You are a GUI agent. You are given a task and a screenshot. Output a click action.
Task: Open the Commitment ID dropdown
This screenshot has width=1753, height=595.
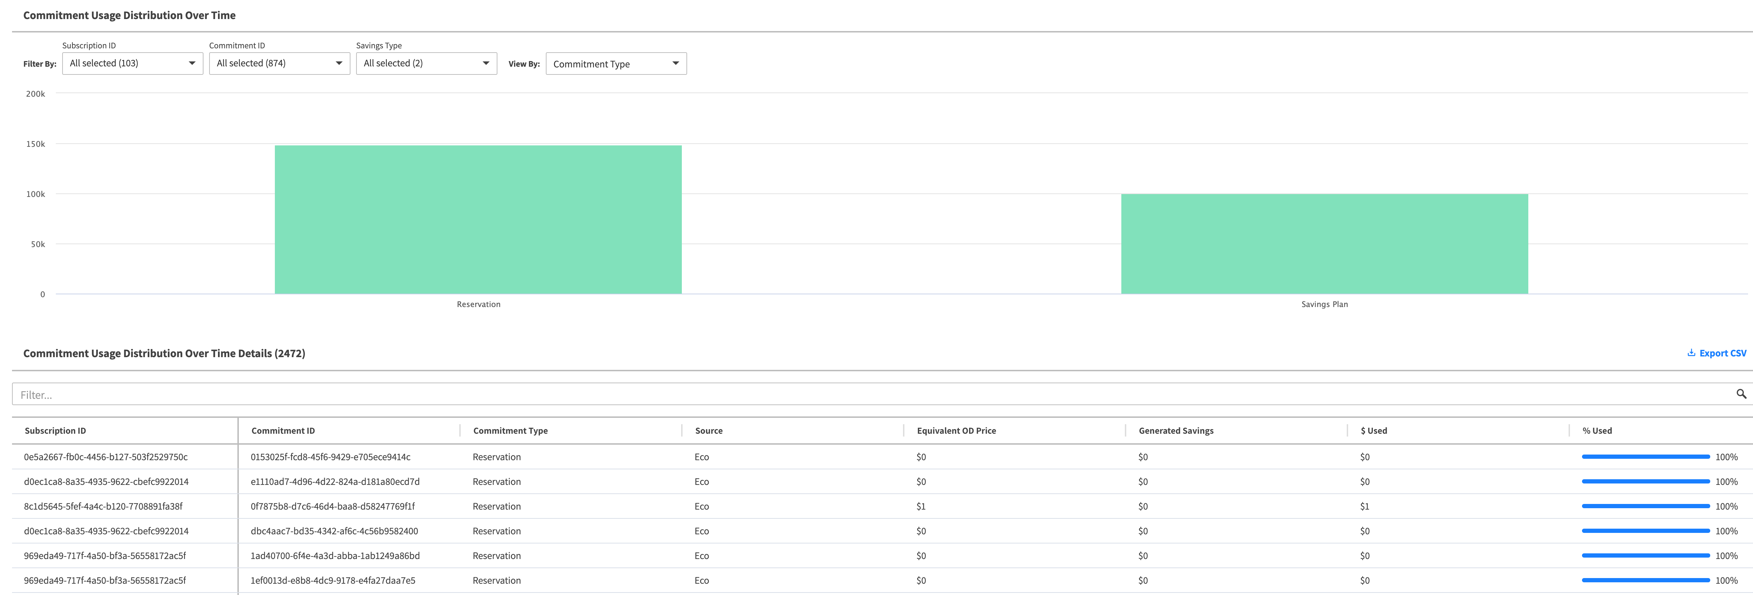coord(279,63)
